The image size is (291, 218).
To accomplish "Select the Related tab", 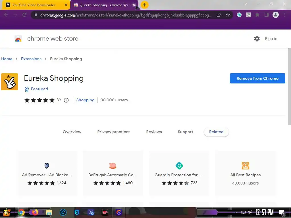I will coord(216,132).
